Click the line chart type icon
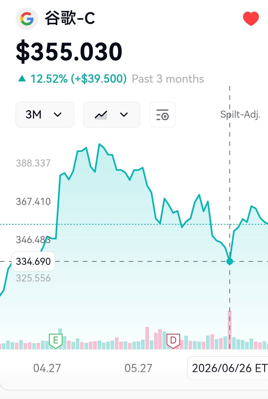Screen dimensions: 268x399 click(101, 115)
